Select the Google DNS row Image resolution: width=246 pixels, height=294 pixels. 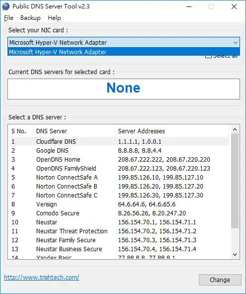pyautogui.click(x=119, y=151)
